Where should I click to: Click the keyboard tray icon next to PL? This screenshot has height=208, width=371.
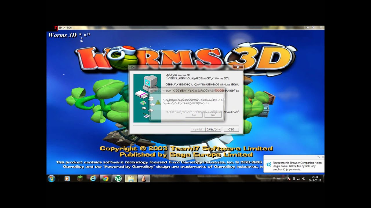point(279,179)
